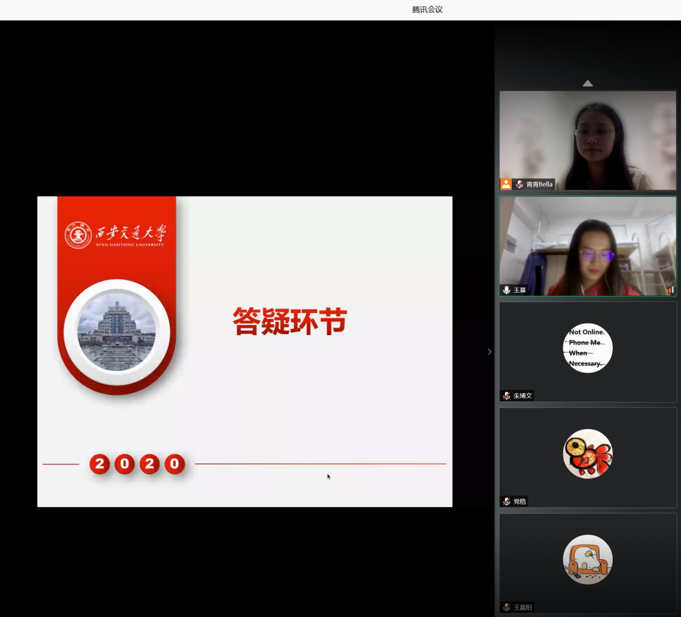Click the goldfish avatar of 党格

(587, 454)
